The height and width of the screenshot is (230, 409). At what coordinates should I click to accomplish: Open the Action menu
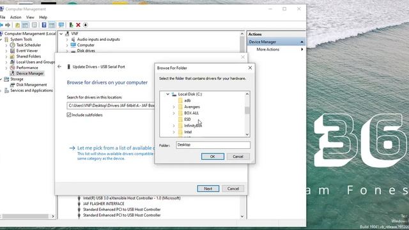coord(15,17)
